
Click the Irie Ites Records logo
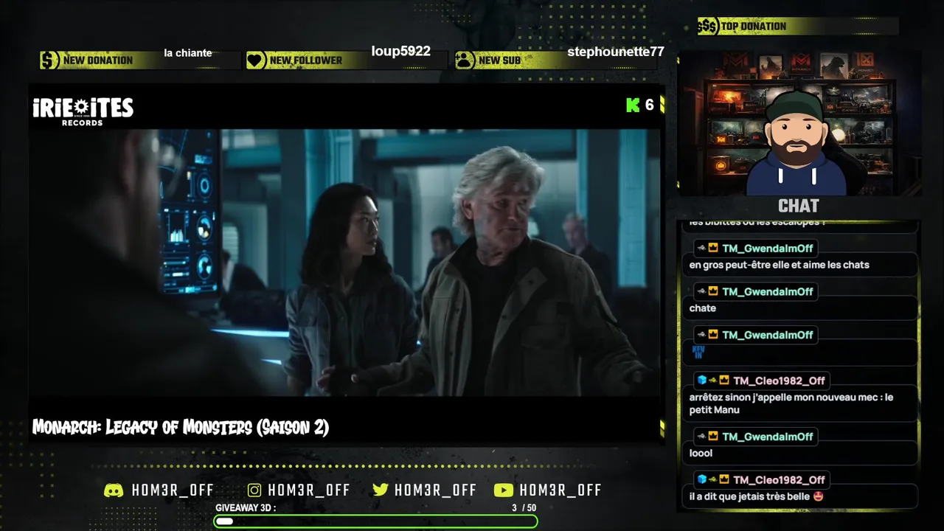pyautogui.click(x=83, y=111)
